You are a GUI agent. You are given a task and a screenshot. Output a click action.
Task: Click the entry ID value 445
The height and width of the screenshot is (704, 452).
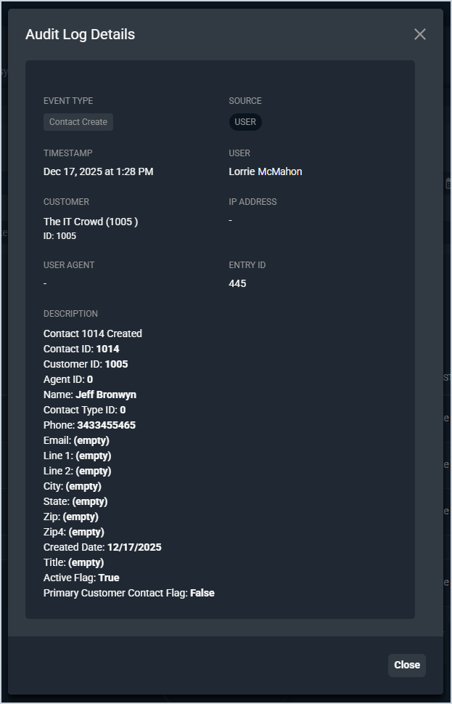point(237,283)
